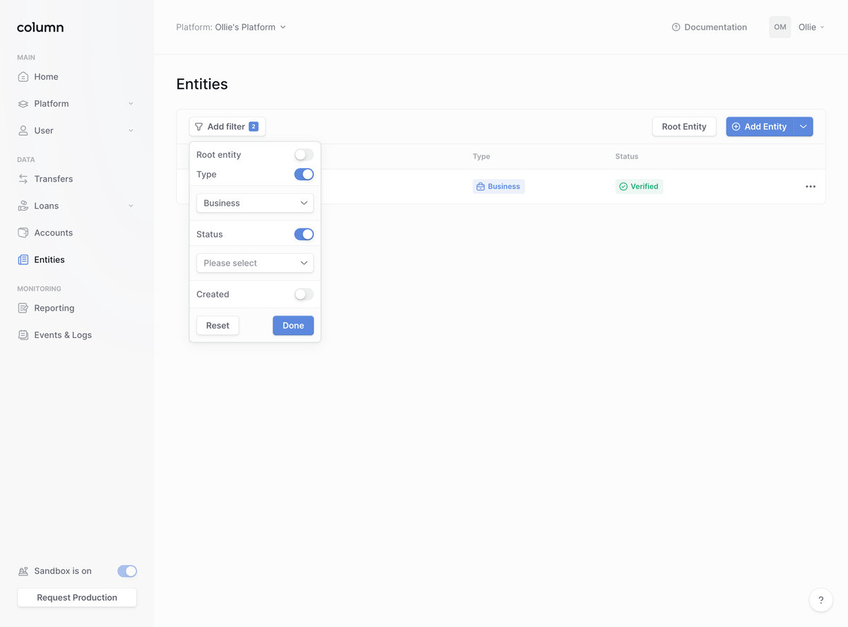Disable the Status filter toggle
Image resolution: width=848 pixels, height=627 pixels.
304,235
